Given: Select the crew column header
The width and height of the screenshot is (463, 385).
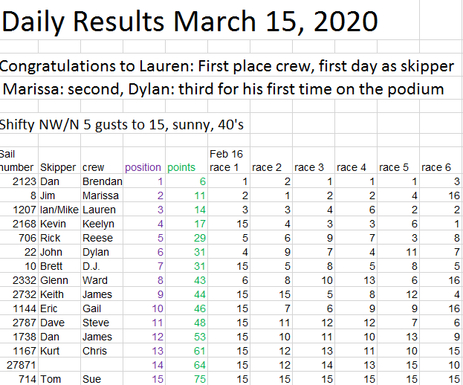Looking at the screenshot, I should [93, 167].
